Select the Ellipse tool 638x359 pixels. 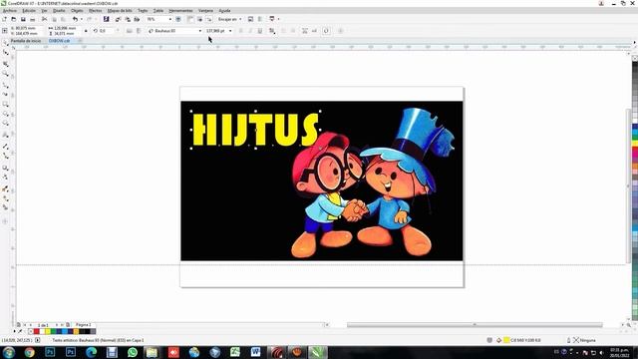[5, 114]
